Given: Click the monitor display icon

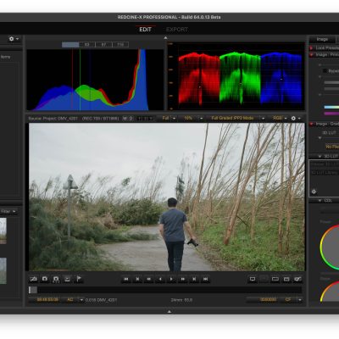Looking at the screenshot, I should point(253,279).
